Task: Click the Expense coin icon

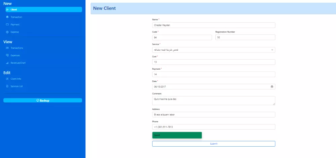Action: click(7, 32)
